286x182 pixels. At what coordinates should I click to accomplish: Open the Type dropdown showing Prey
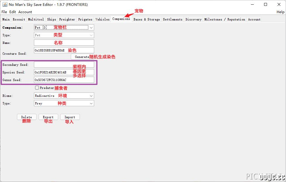(x=64, y=103)
